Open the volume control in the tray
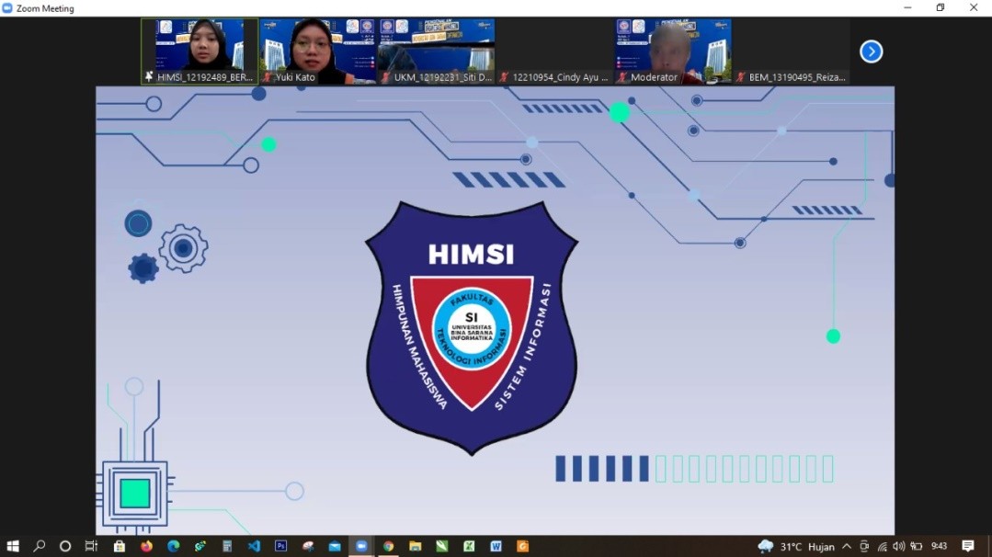The width and height of the screenshot is (992, 557). pyautogui.click(x=898, y=546)
